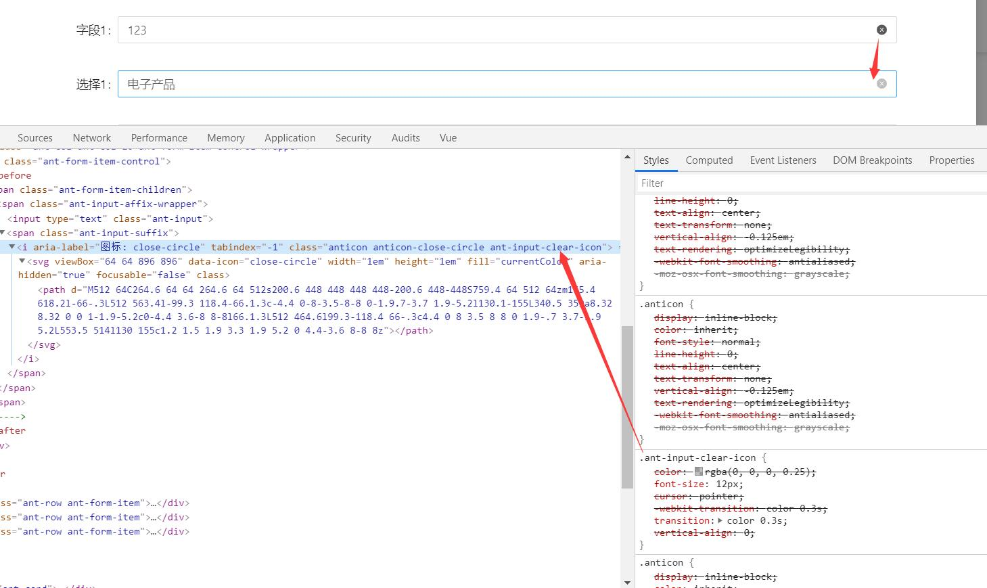Screen dimensions: 987x588
Task: Click the color swatch beside rgba(0,0,0,0.25)
Action: tap(699, 472)
